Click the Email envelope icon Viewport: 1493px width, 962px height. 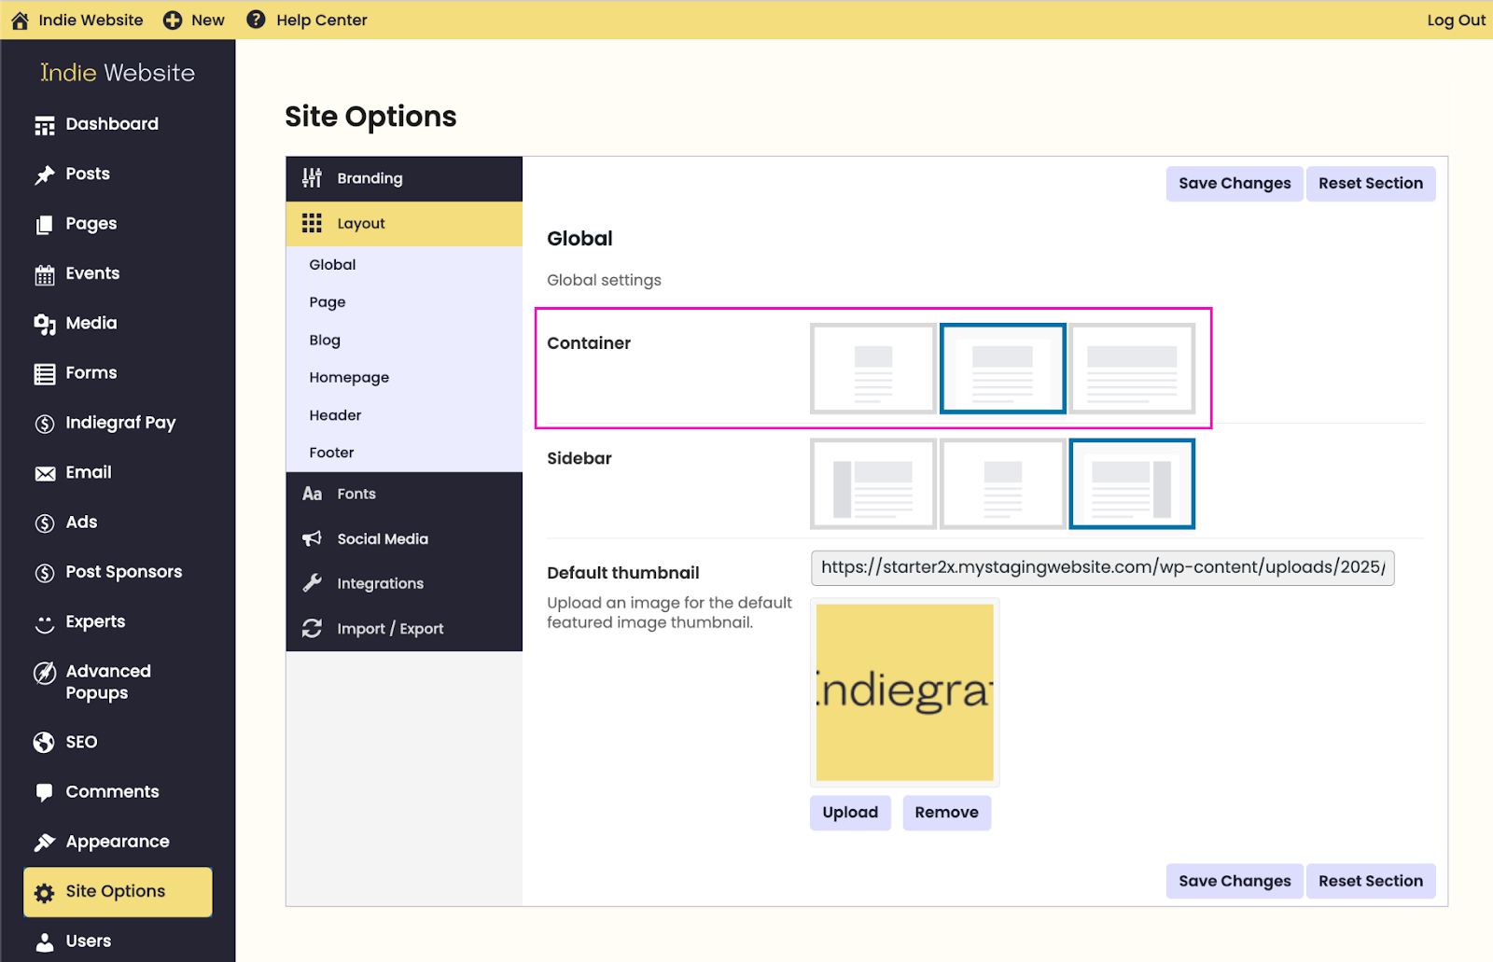[x=45, y=473]
